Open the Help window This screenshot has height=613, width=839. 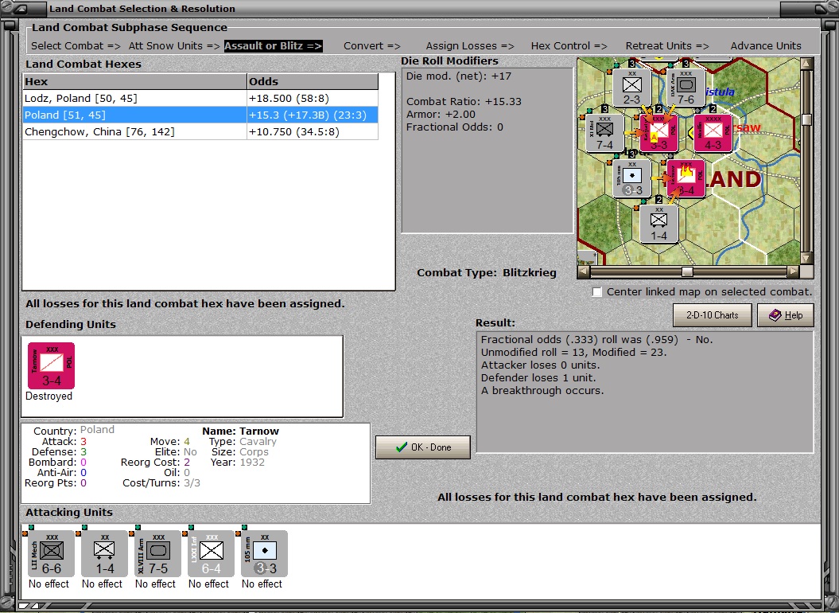click(x=785, y=315)
